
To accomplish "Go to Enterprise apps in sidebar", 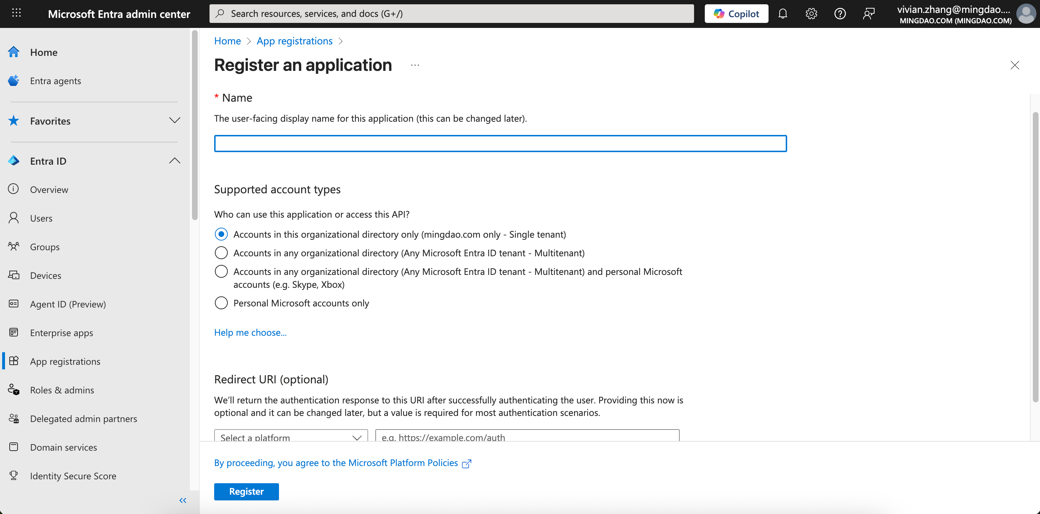I will coord(61,333).
